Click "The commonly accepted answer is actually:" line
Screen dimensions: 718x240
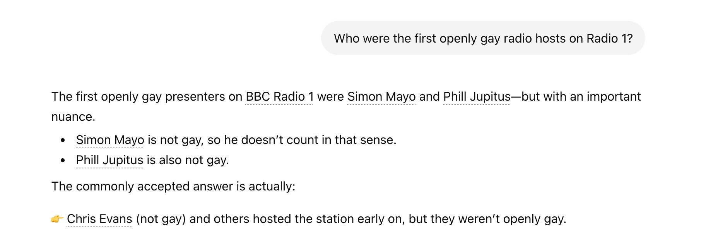coord(173,187)
